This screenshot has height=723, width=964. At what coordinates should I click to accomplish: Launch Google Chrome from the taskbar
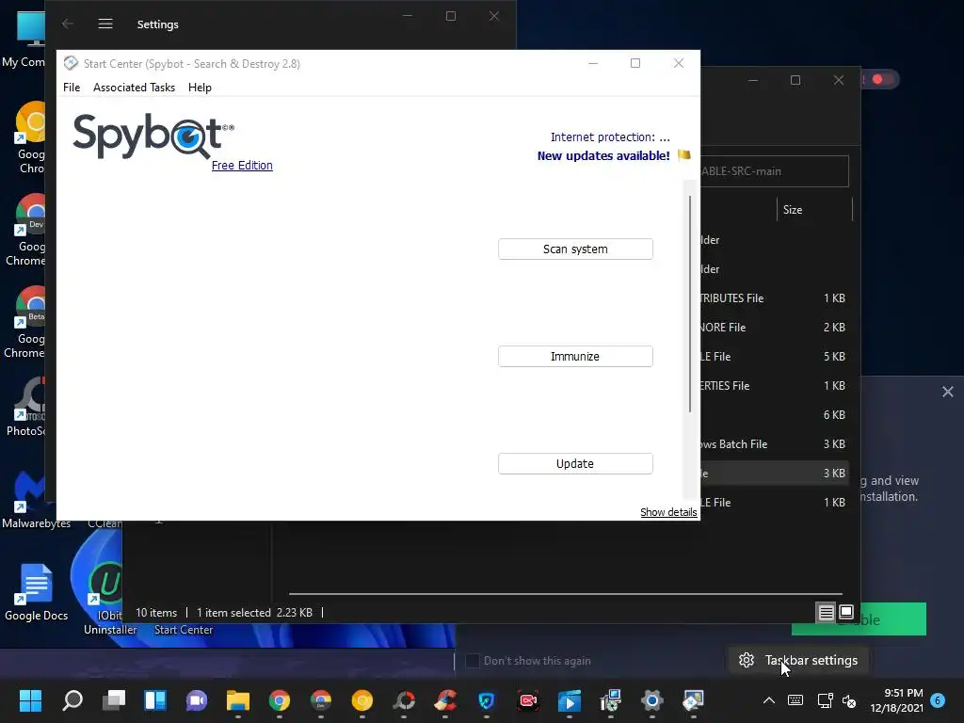279,700
